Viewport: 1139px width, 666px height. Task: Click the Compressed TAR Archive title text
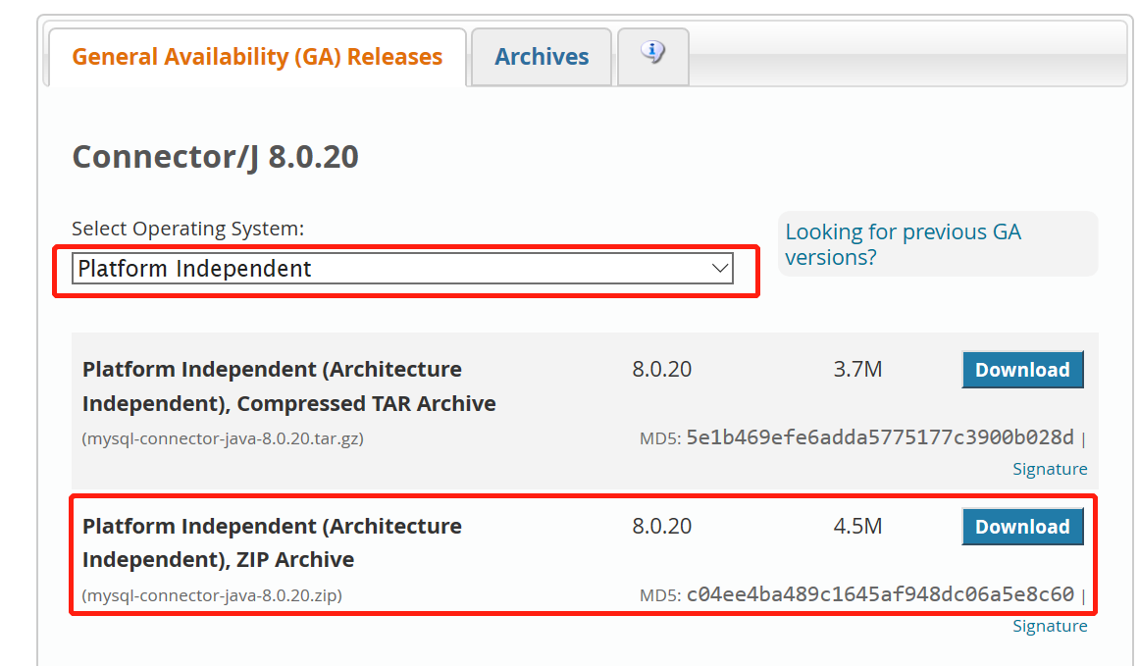click(x=289, y=386)
